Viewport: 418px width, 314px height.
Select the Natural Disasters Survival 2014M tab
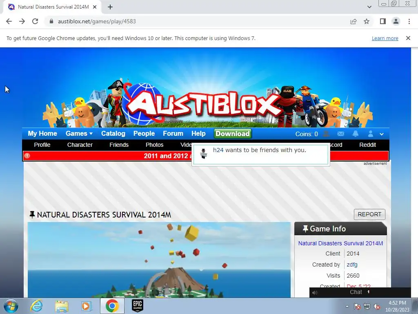52,7
